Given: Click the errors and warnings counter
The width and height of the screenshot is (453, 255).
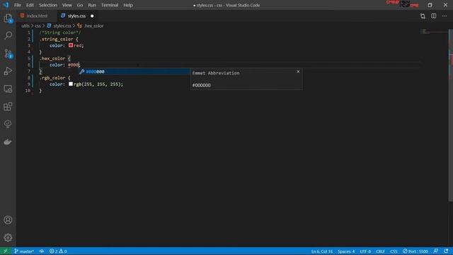Looking at the screenshot, I should (58, 251).
